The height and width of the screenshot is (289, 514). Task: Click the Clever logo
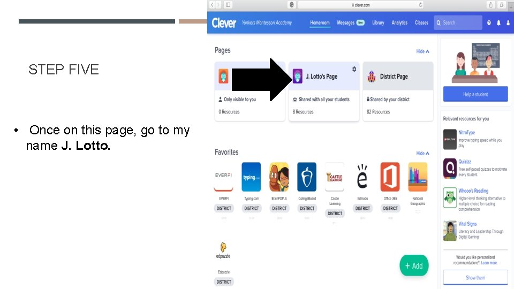click(x=224, y=22)
